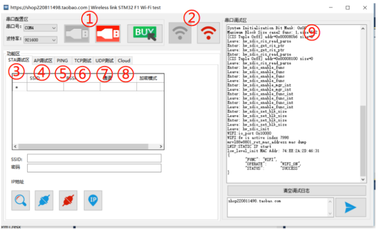Open the PING tab
Screen dimensions: 382x230
pyautogui.click(x=62, y=61)
